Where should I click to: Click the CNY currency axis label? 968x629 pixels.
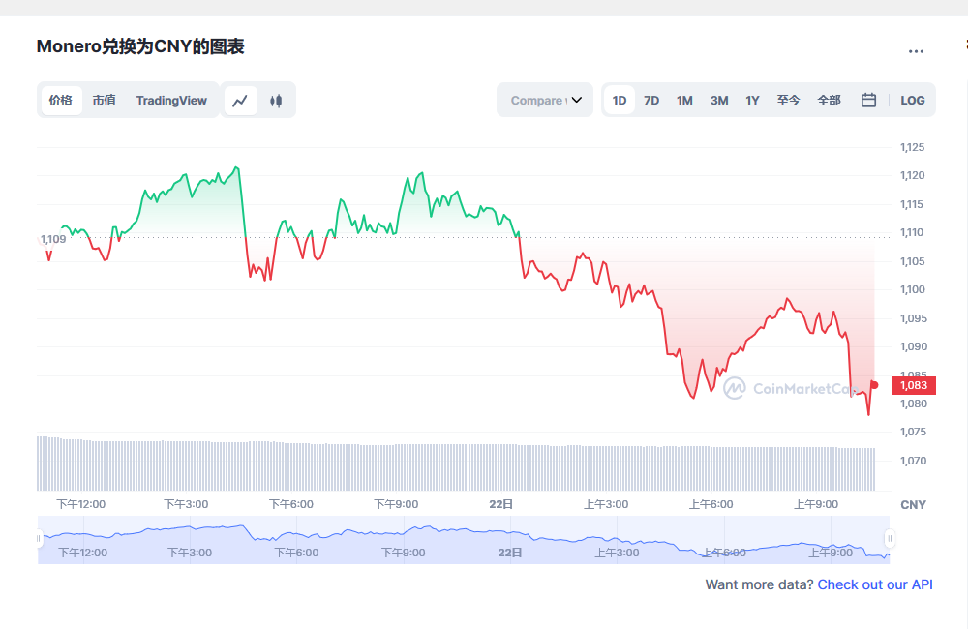tap(913, 505)
